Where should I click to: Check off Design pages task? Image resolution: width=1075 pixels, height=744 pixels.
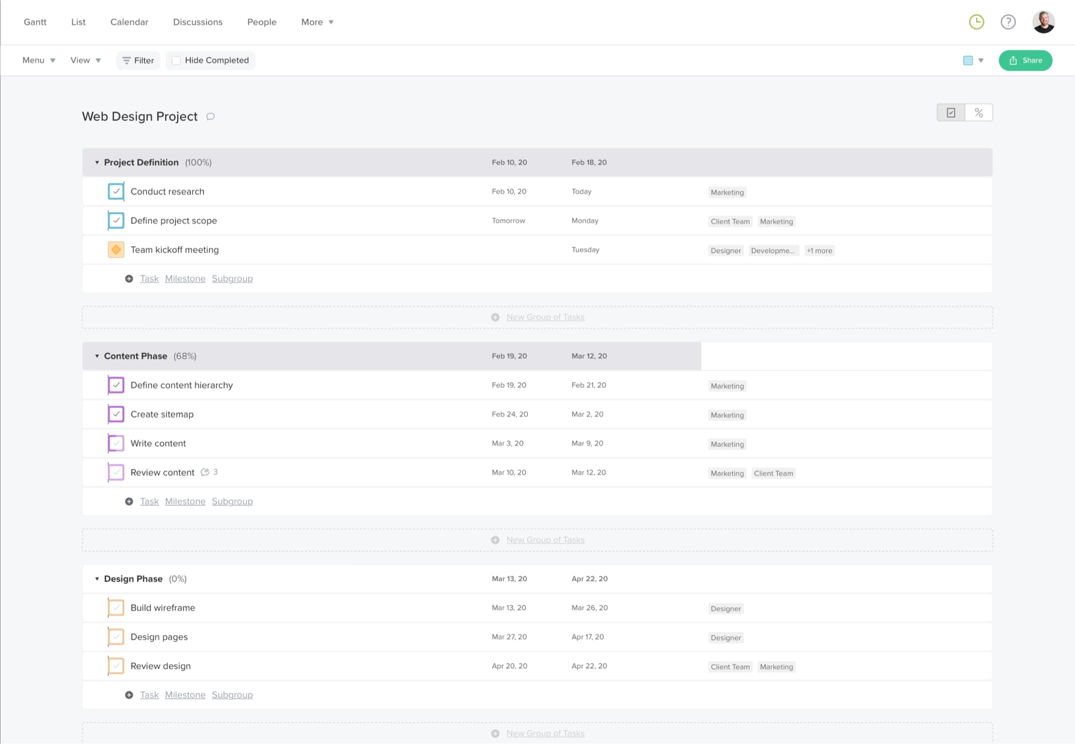point(116,636)
